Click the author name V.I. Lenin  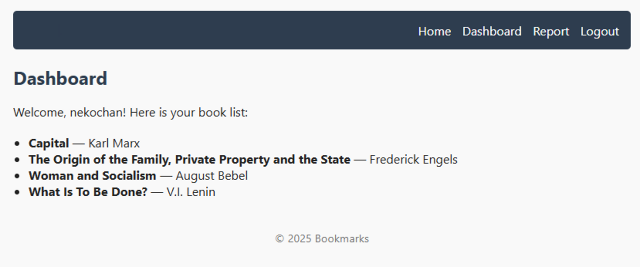191,192
